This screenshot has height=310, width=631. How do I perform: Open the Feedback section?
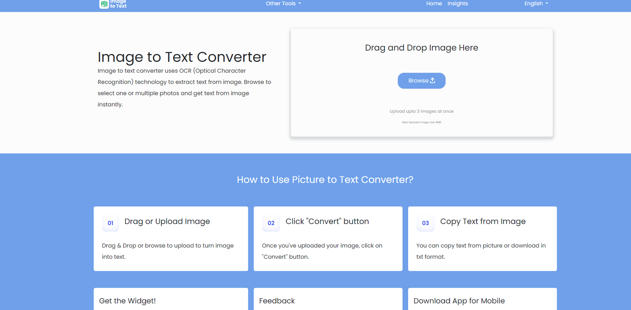[x=277, y=301]
